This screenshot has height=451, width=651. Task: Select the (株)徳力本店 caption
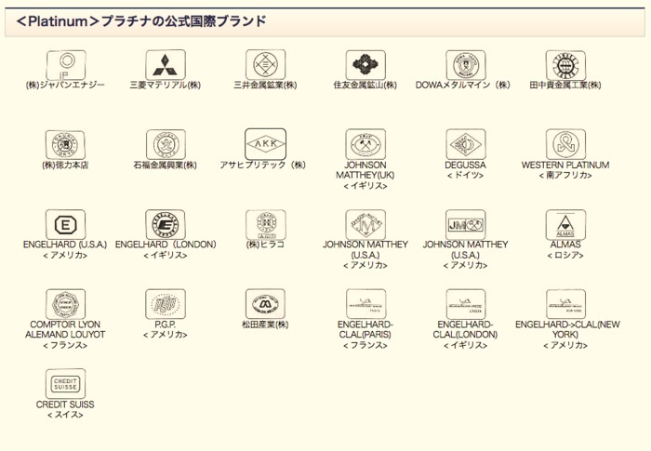[65, 166]
